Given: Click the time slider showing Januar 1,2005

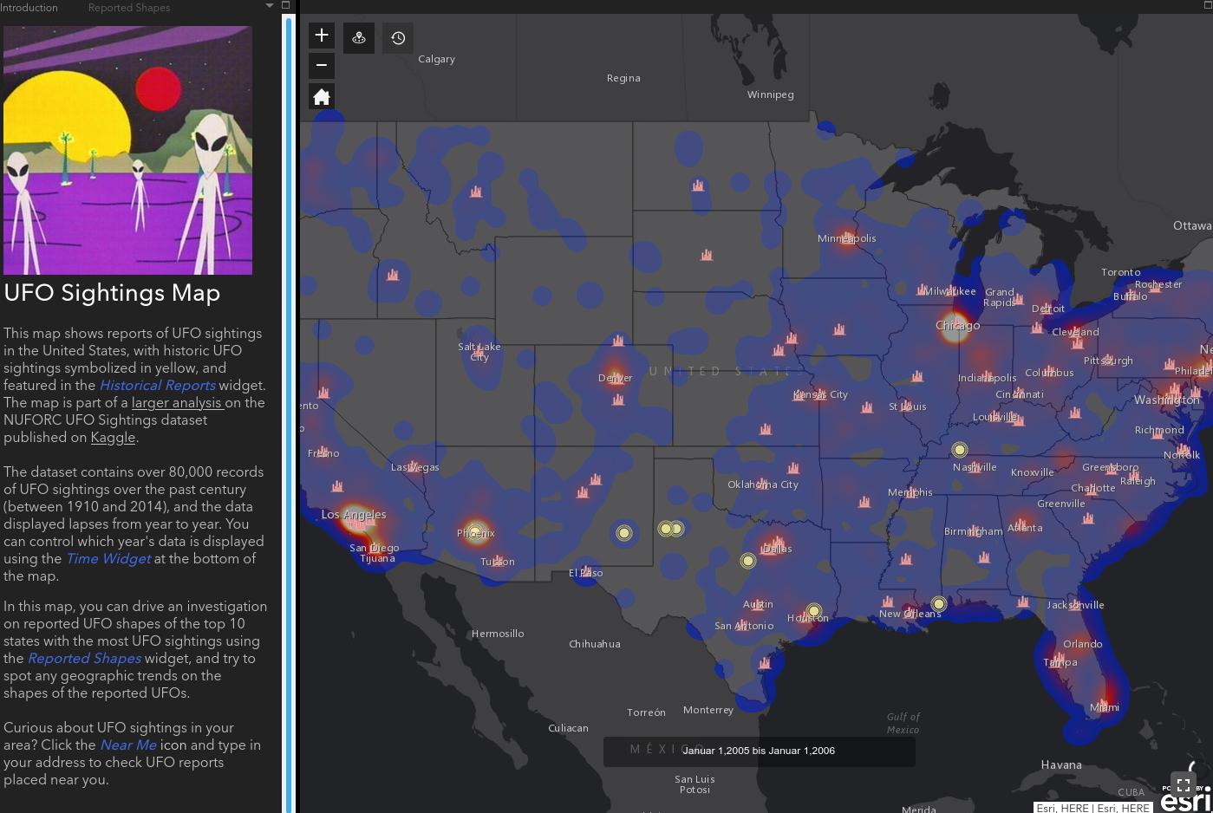Looking at the screenshot, I should [x=759, y=751].
